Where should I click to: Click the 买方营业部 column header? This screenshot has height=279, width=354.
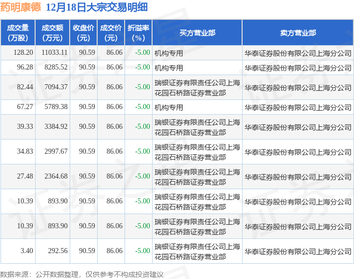[197, 33]
